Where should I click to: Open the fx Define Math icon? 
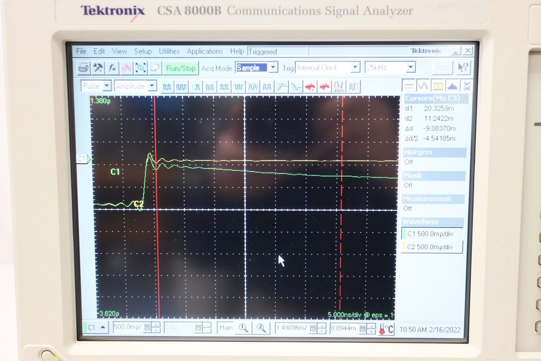click(x=112, y=68)
